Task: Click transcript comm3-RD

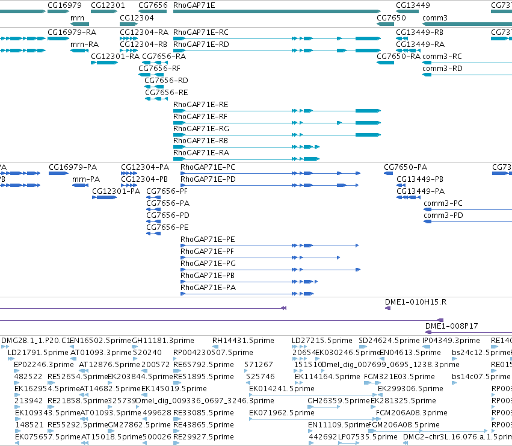Action: [x=442, y=69]
